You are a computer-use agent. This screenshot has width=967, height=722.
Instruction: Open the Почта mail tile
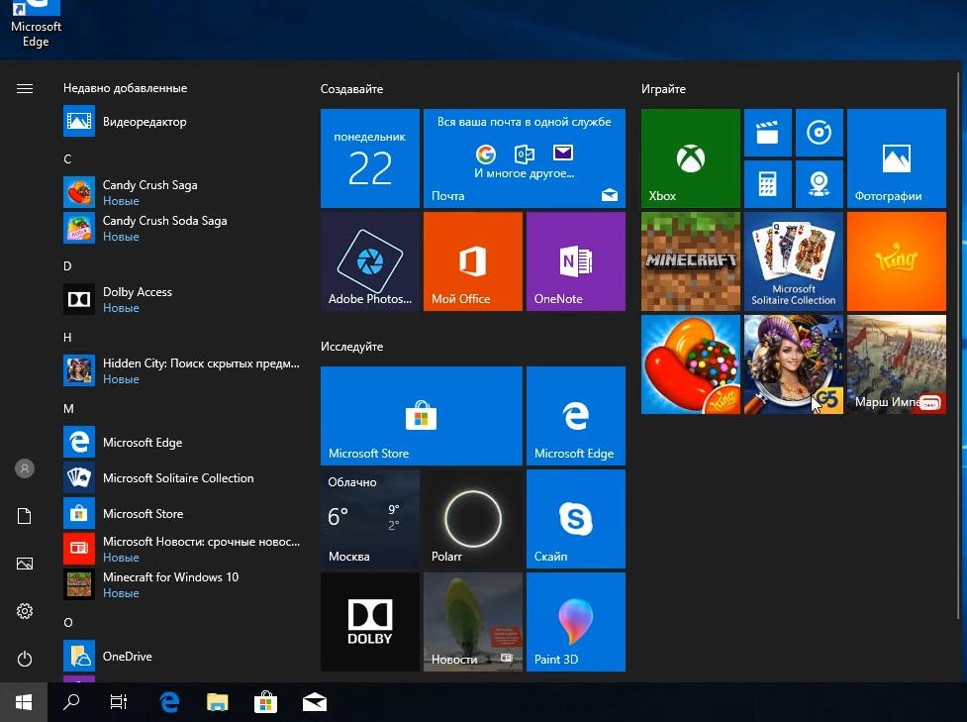pyautogui.click(x=525, y=158)
